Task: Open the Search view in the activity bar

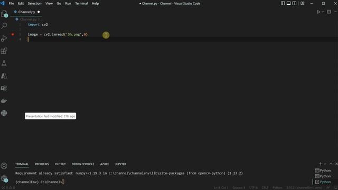Action: point(4,26)
